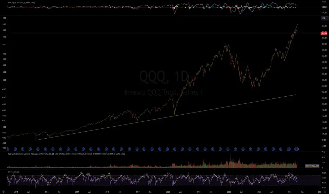Click the 2016 label on time axis
Image resolution: width=329 pixels, height=194 pixels.
coord(47,192)
